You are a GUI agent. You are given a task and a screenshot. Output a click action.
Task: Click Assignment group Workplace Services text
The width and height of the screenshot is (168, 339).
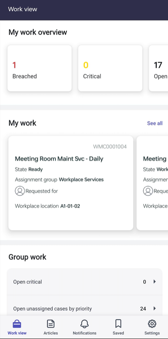click(x=59, y=179)
